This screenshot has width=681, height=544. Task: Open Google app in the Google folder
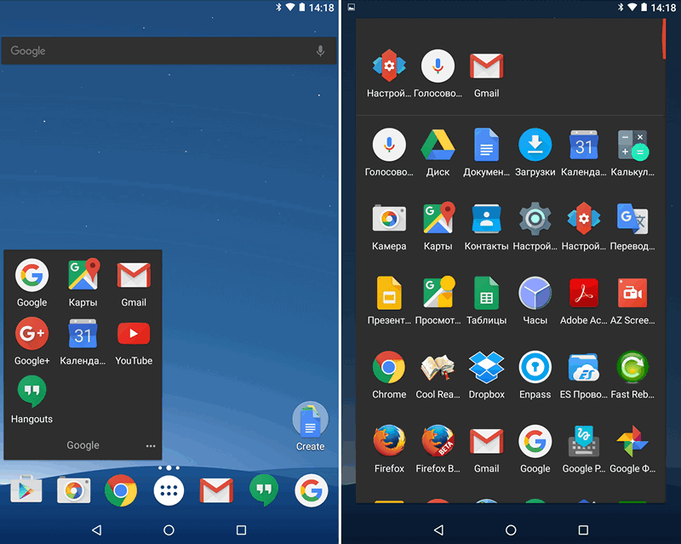point(31,276)
